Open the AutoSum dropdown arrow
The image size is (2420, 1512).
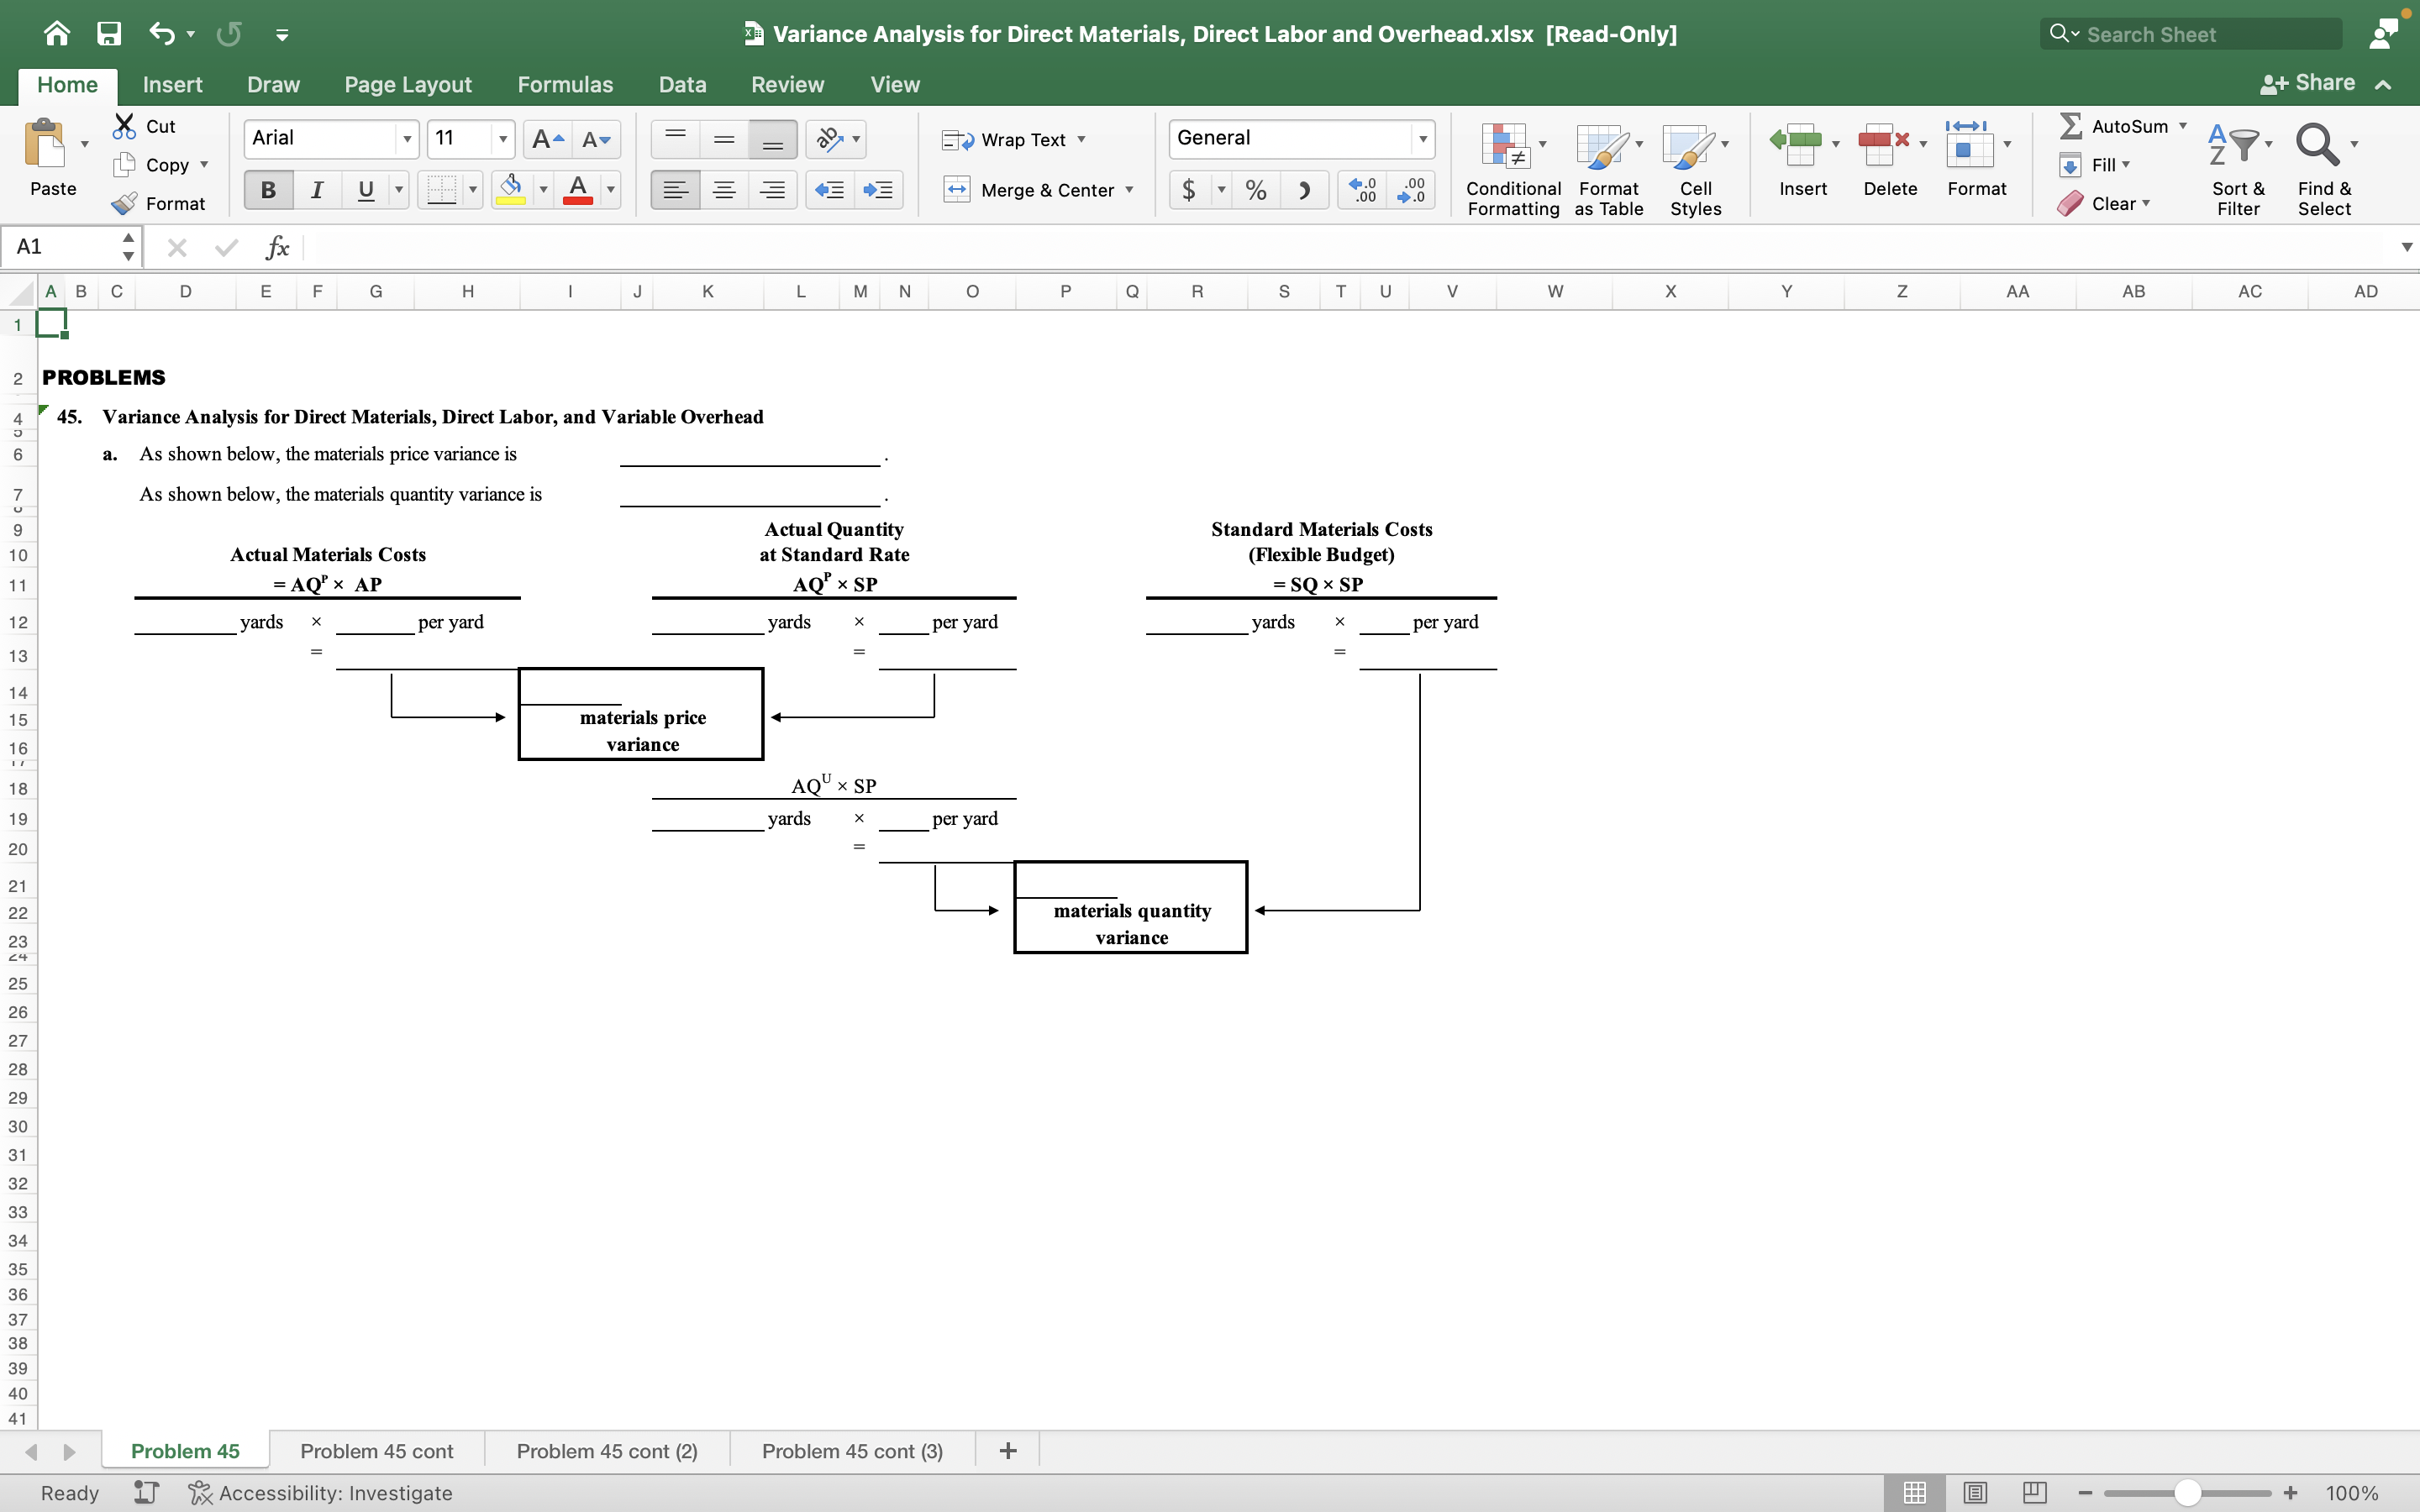point(2183,126)
